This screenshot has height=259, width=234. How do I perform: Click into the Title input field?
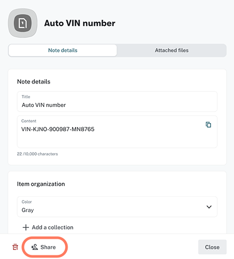coord(117,102)
